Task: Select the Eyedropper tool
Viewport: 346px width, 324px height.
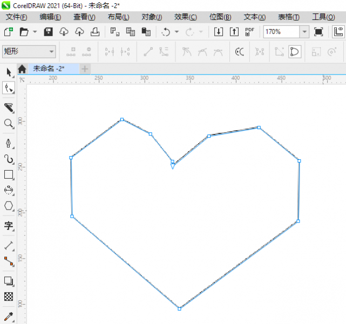Action: [9, 316]
